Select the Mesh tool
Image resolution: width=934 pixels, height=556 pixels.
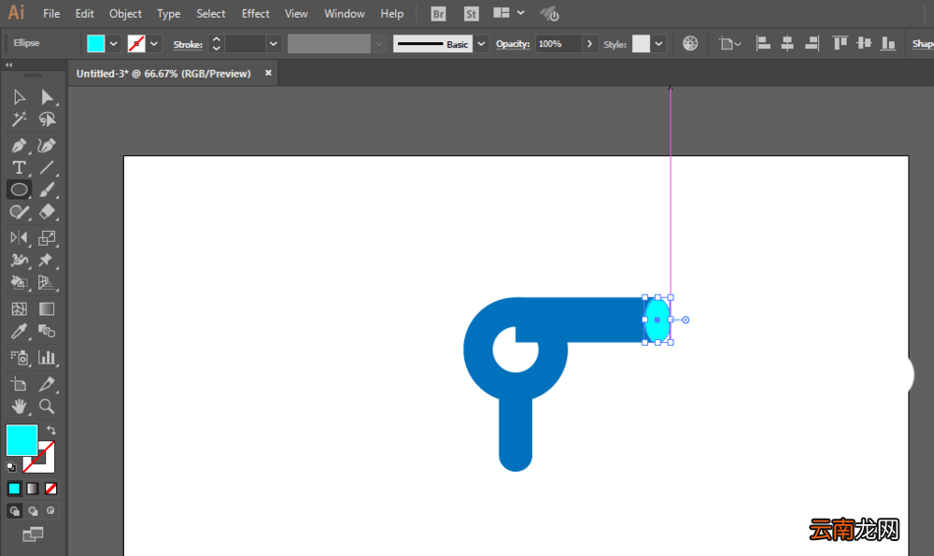tap(19, 308)
